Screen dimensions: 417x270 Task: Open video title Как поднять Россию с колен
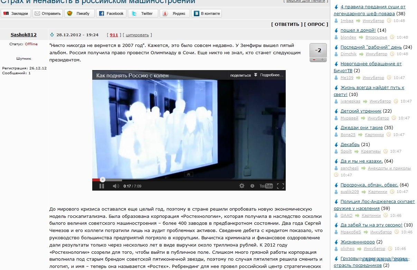(132, 75)
